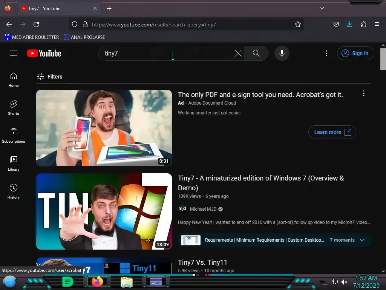Open the Michael MJD channel link
Screen dimensions: 386x290
pos(203,209)
